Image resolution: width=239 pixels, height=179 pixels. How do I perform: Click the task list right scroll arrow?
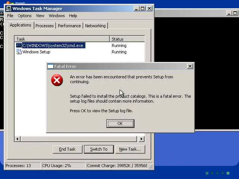(x=142, y=139)
